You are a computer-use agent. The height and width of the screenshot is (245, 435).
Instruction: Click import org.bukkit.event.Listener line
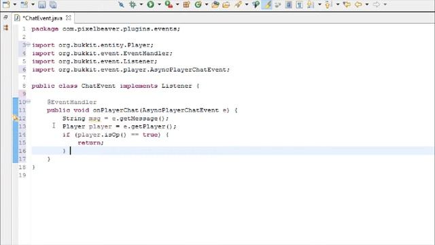(94, 61)
